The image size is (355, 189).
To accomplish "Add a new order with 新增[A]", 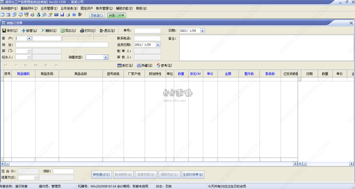I will click(x=29, y=31).
